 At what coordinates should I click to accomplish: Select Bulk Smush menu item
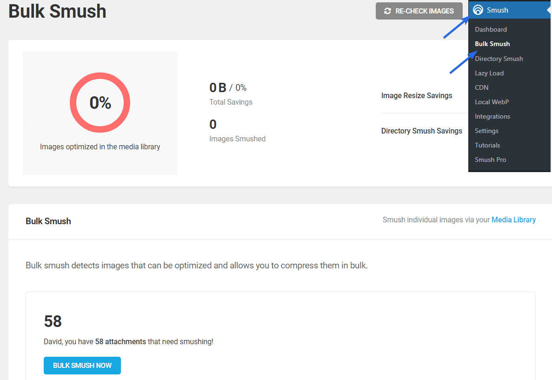tap(492, 44)
